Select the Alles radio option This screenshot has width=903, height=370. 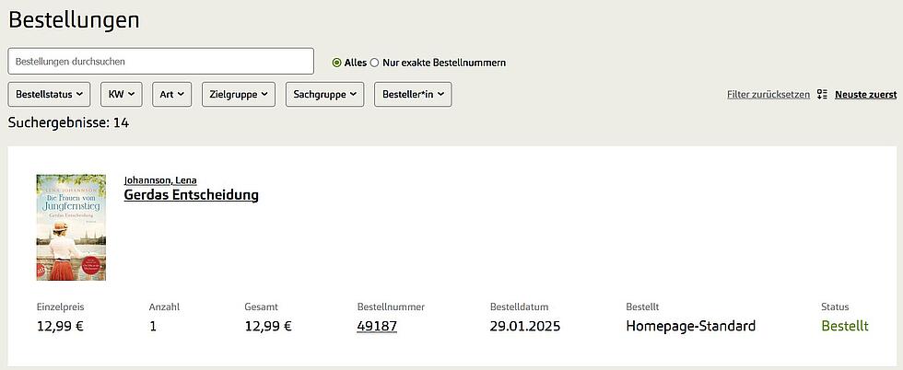(x=337, y=63)
